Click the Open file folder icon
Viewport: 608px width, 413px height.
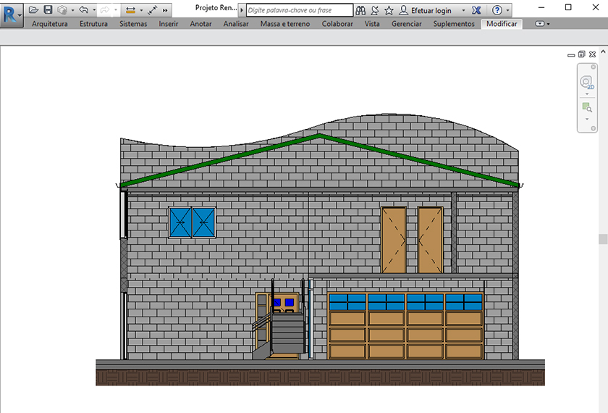point(33,10)
